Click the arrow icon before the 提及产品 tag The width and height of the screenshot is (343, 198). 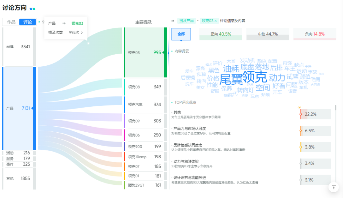click(172, 21)
